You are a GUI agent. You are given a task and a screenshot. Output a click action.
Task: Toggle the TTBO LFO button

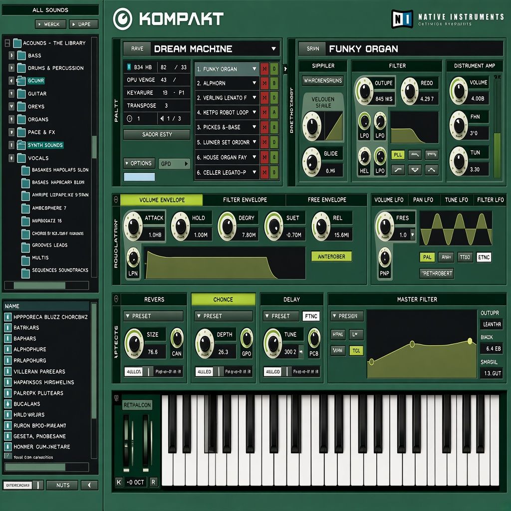click(465, 257)
